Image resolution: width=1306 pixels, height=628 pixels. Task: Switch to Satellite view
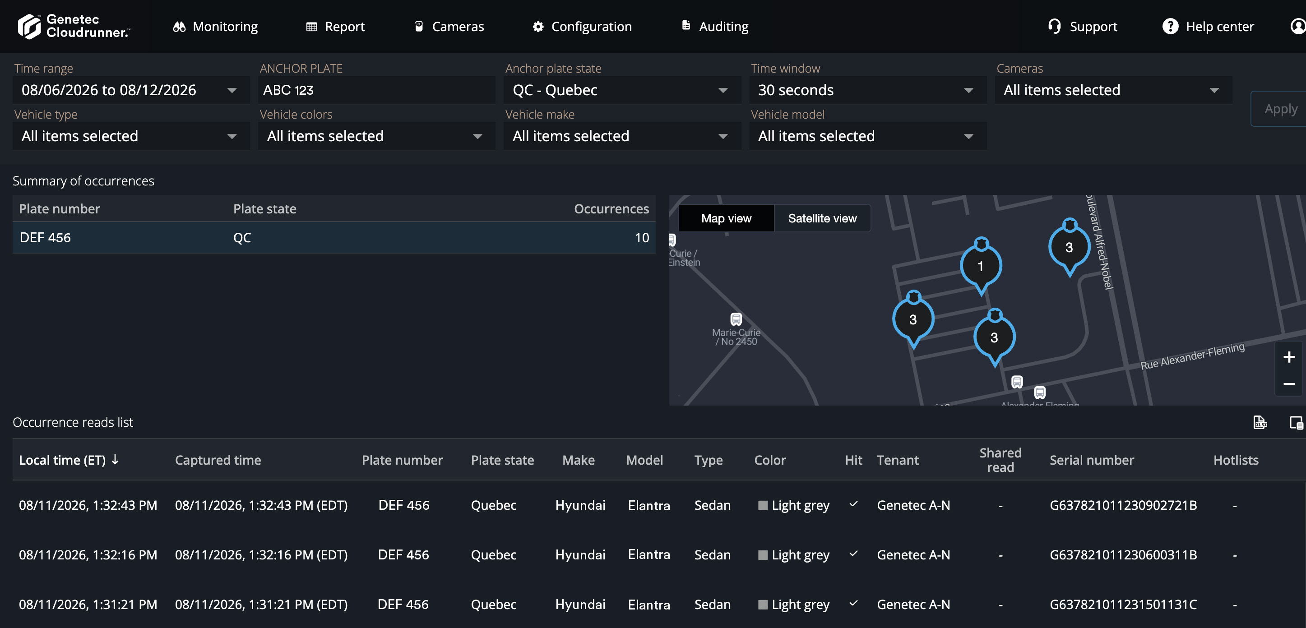[822, 218]
